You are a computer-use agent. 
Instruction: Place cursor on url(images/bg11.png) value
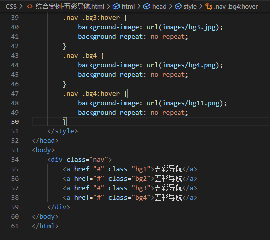[x=185, y=103]
